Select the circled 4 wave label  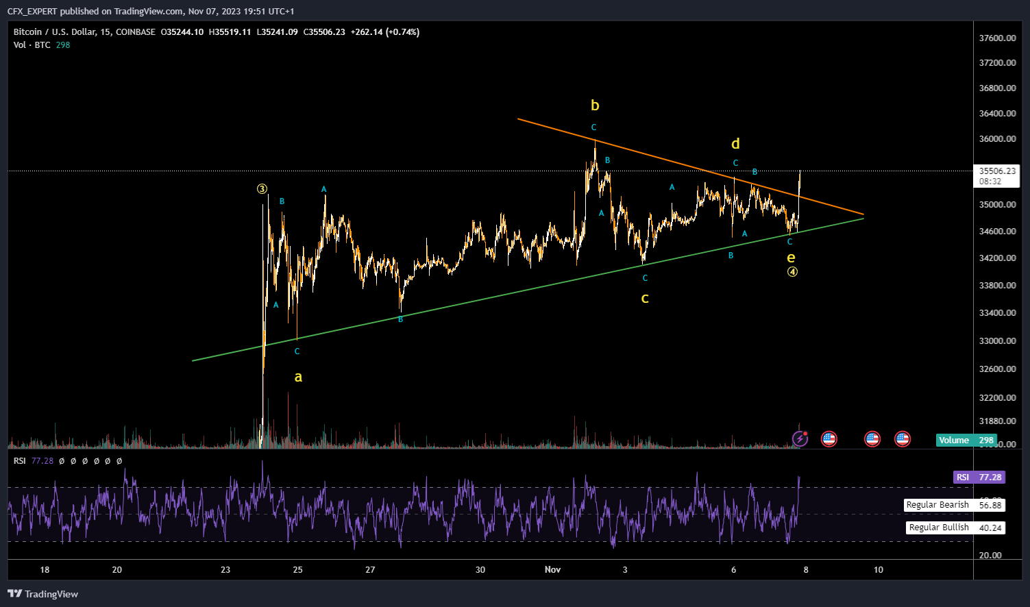click(x=792, y=271)
